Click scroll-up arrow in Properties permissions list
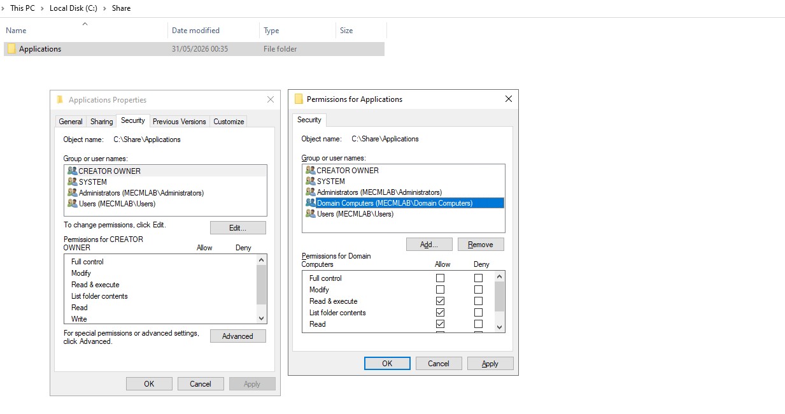 pos(261,260)
